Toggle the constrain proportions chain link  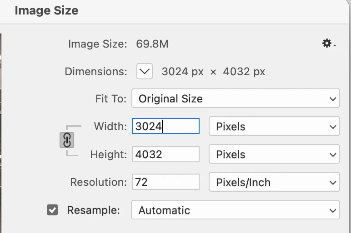coord(67,140)
